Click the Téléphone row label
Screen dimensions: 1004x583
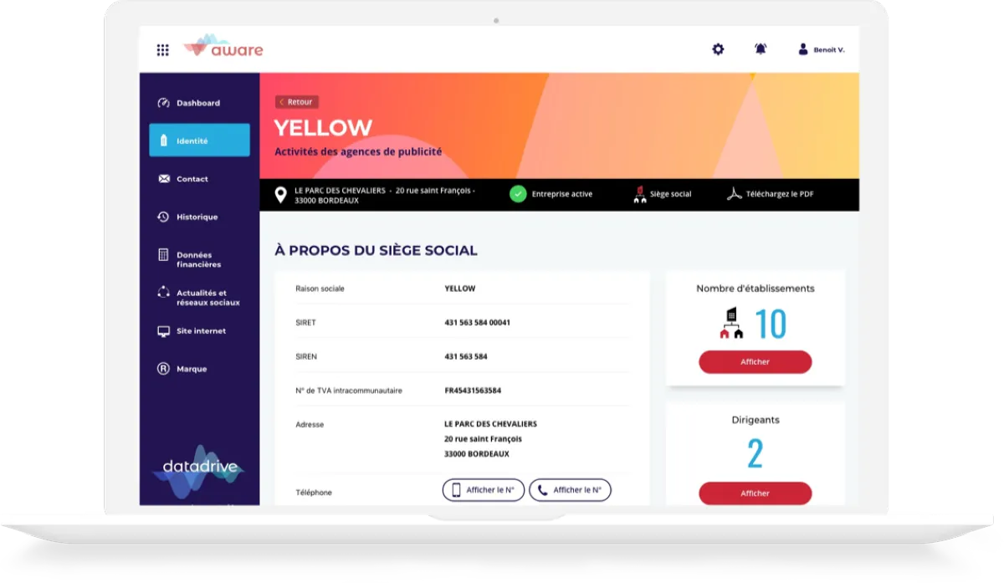click(314, 493)
